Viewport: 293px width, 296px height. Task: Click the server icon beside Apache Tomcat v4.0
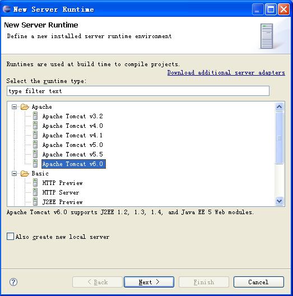tap(35, 126)
